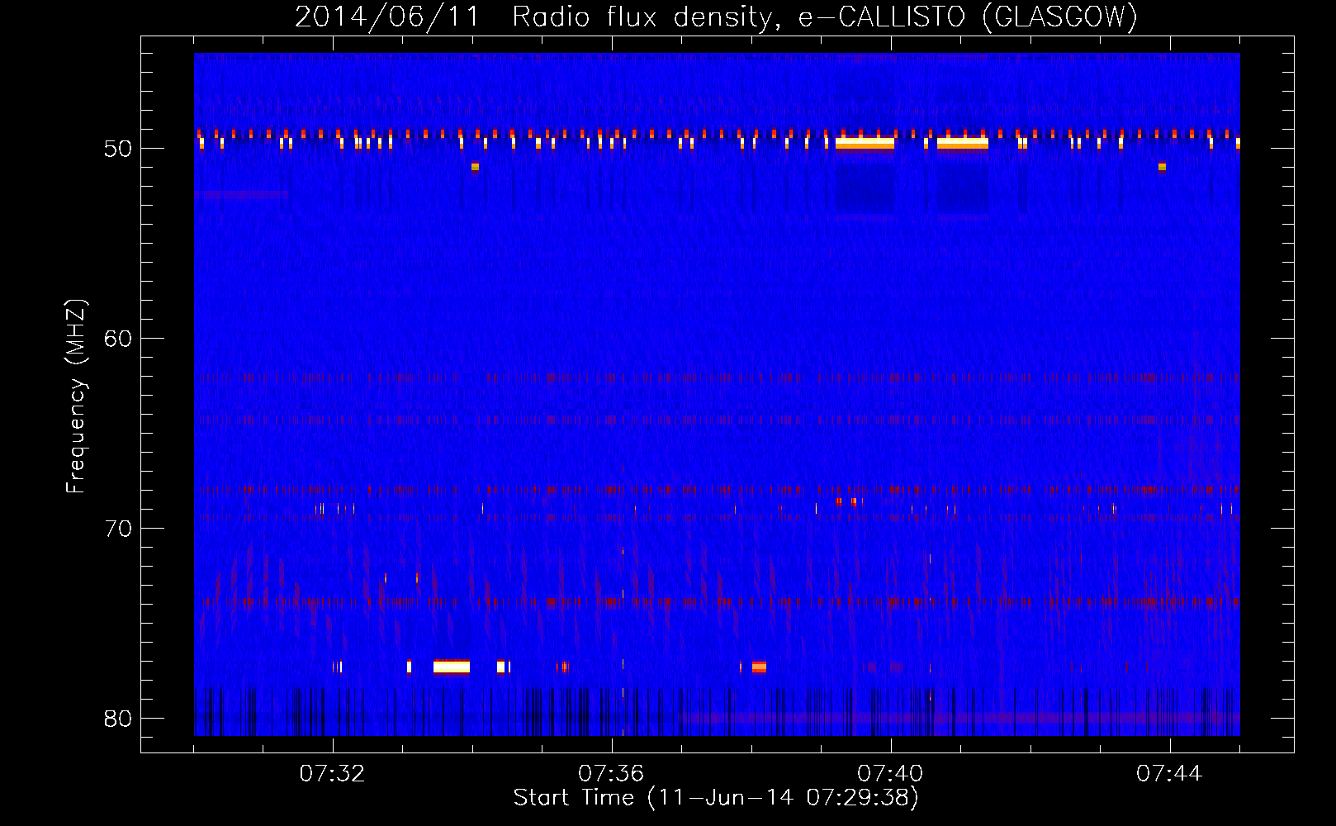1336x826 pixels.
Task: Click the plot title 'Radio flux density, e-CALLISTO (GLASGOW)'
Action: pyautogui.click(x=825, y=17)
